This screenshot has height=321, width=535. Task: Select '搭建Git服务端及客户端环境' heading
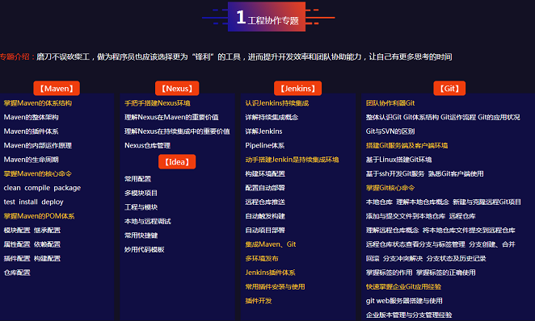tap(407, 146)
